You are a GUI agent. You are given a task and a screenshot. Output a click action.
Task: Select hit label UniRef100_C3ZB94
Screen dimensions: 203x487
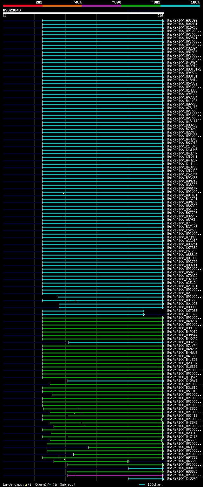(182, 48)
